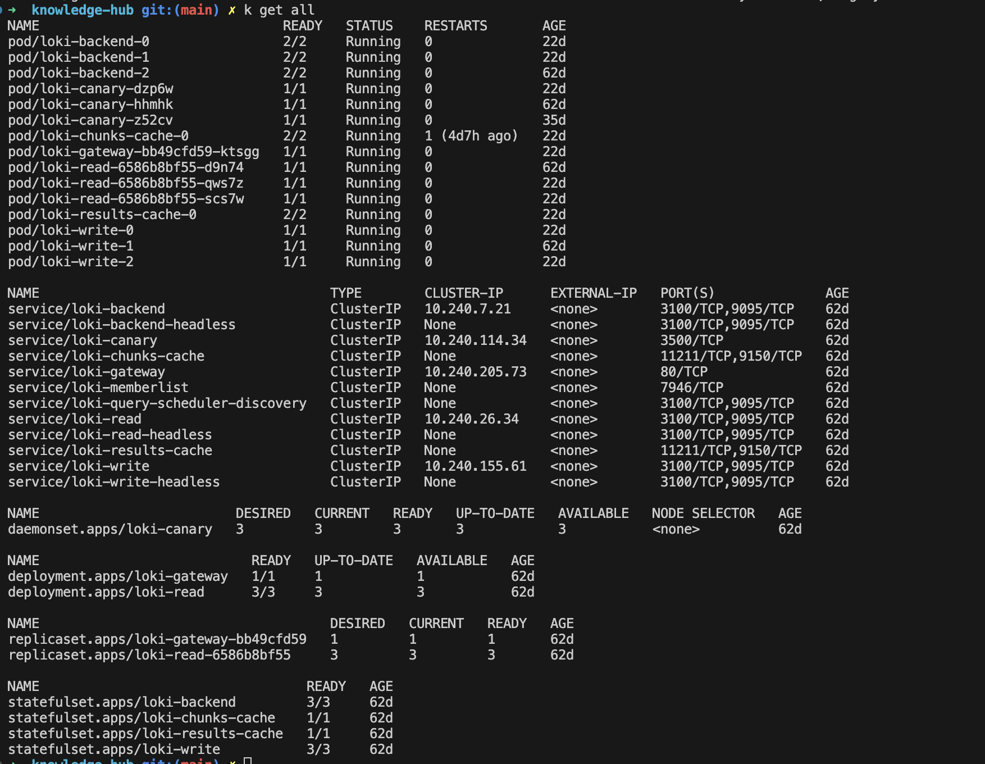The height and width of the screenshot is (764, 985).
Task: Click cluster IP 10.240.114.34
Action: click(475, 340)
